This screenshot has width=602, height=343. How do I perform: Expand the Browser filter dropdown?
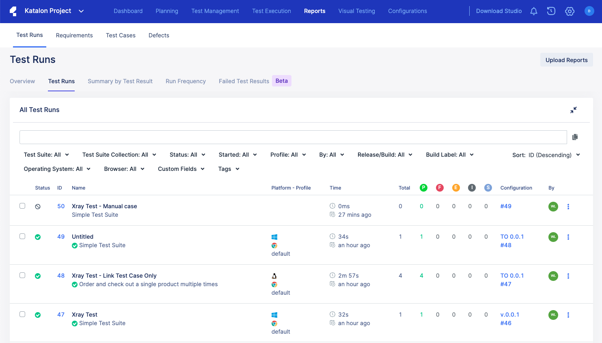[124, 169]
